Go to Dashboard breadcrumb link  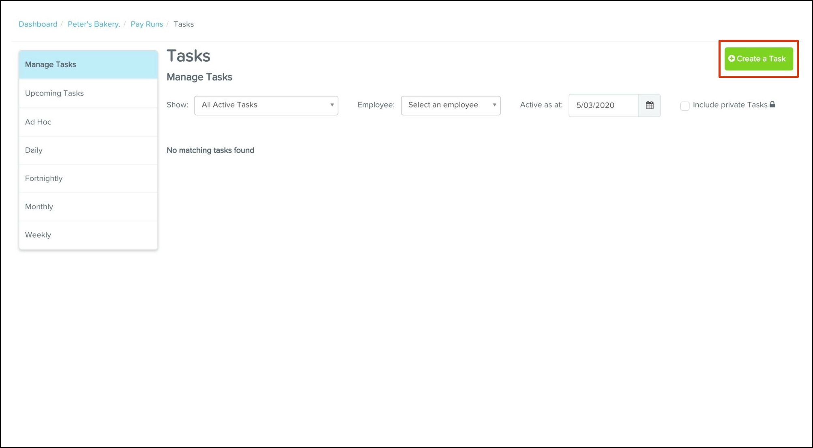pyautogui.click(x=38, y=24)
